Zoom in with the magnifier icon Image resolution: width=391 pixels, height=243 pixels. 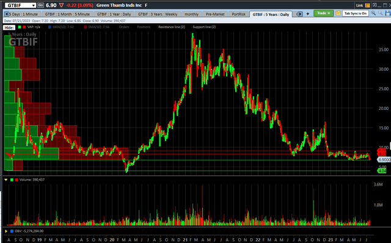[x=373, y=13]
